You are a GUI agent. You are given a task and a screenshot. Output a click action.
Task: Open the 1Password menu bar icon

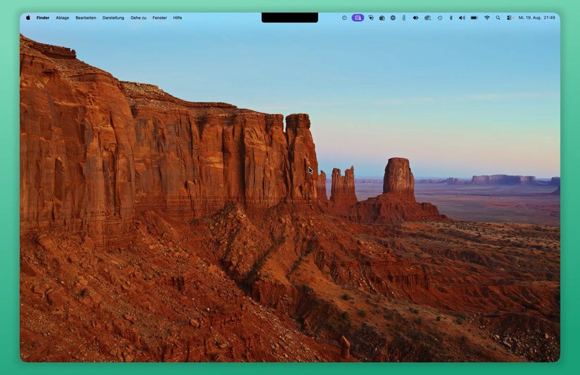click(393, 17)
